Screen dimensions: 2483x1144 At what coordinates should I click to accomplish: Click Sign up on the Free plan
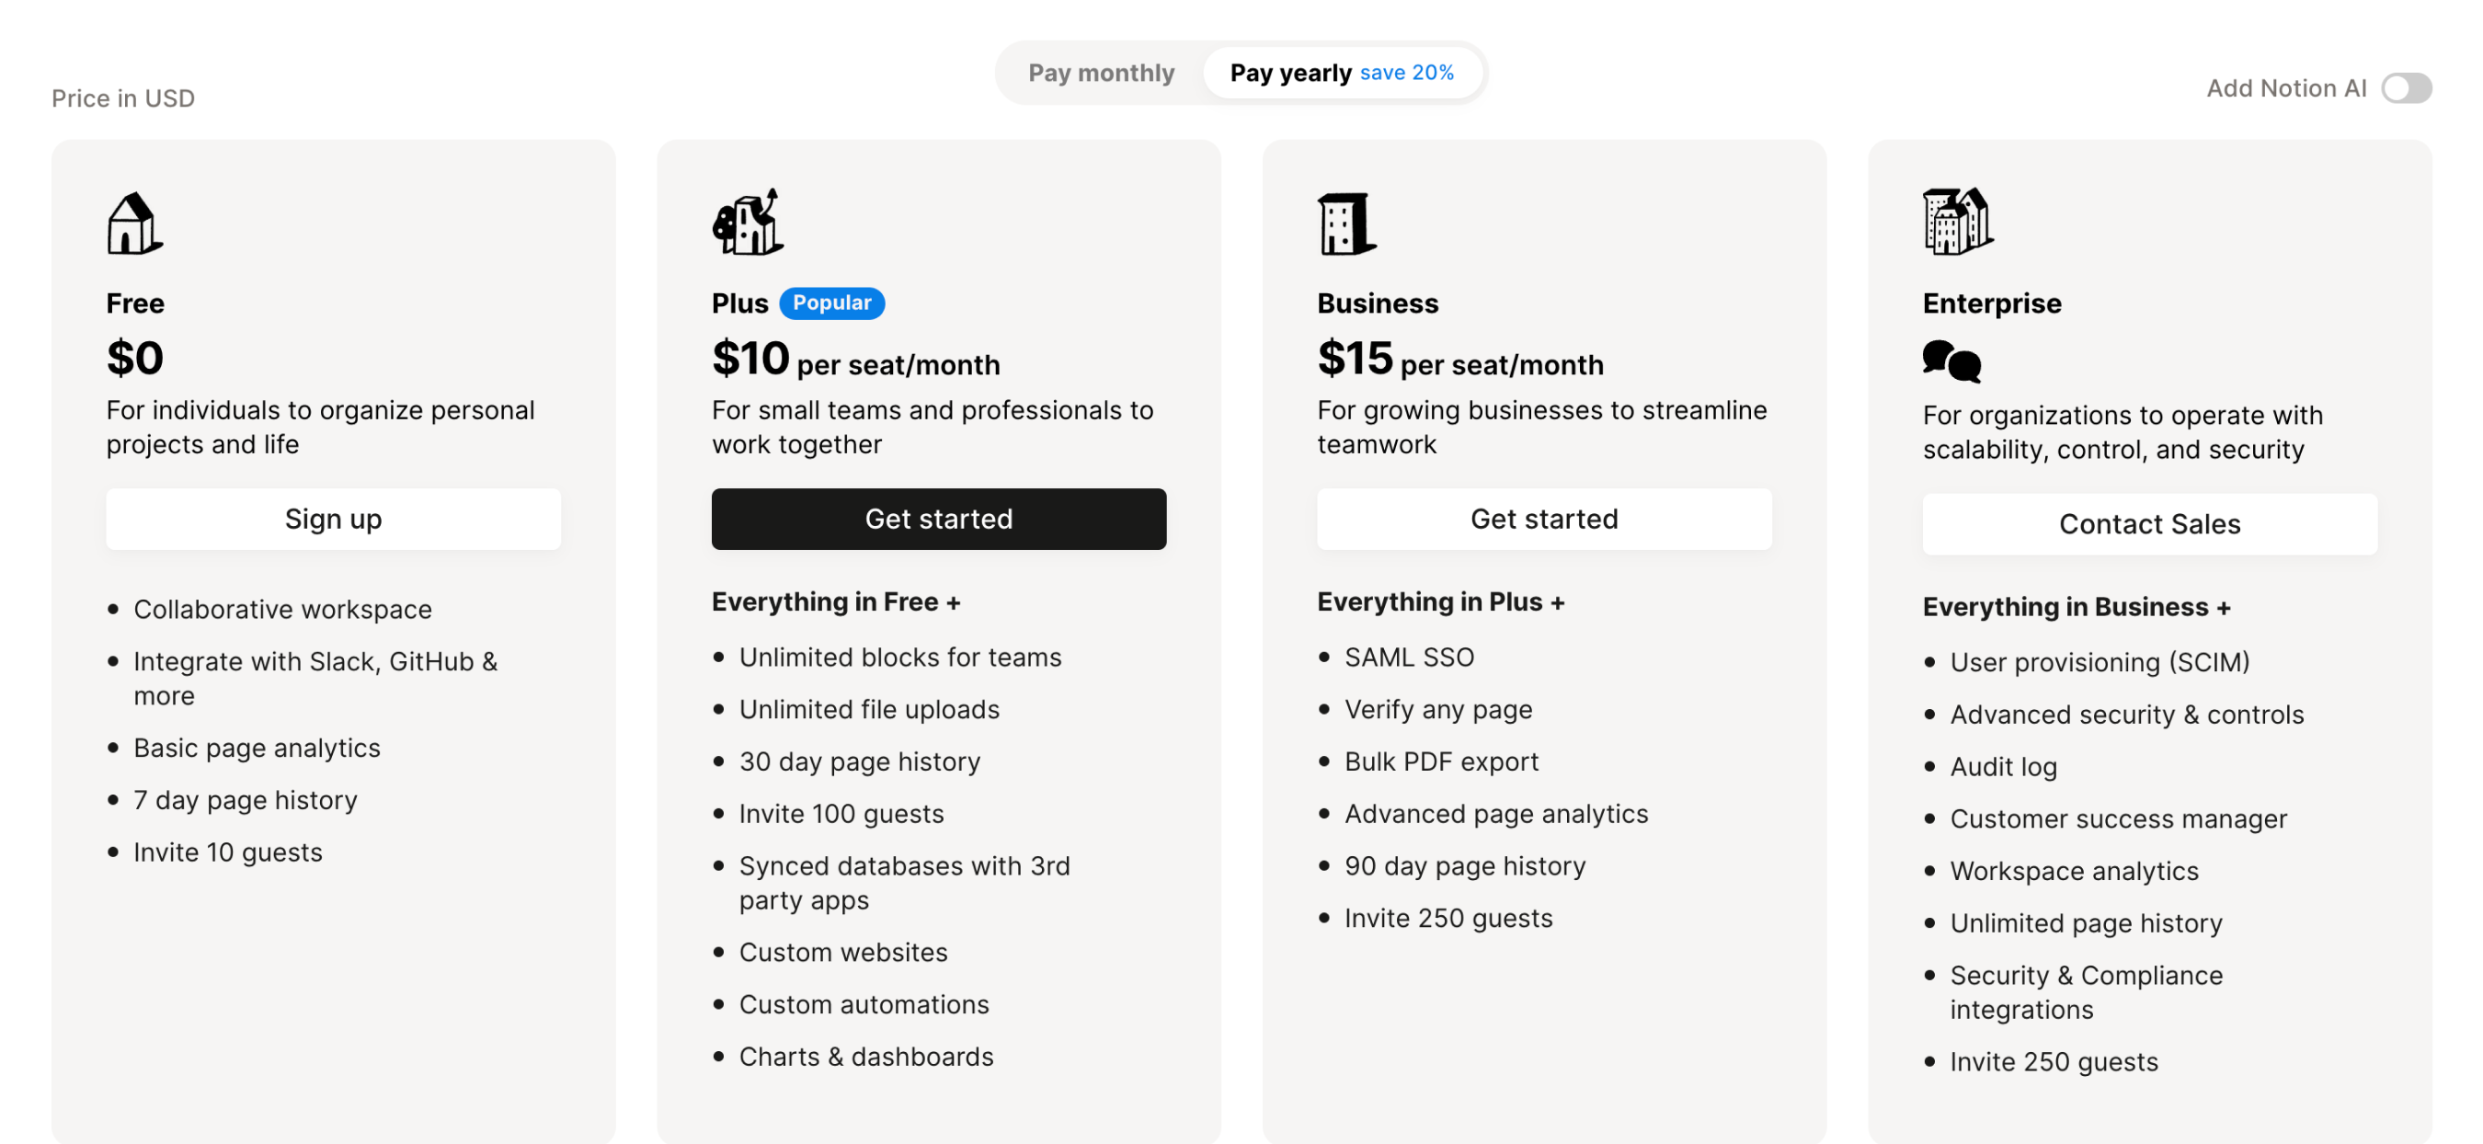pyautogui.click(x=333, y=520)
